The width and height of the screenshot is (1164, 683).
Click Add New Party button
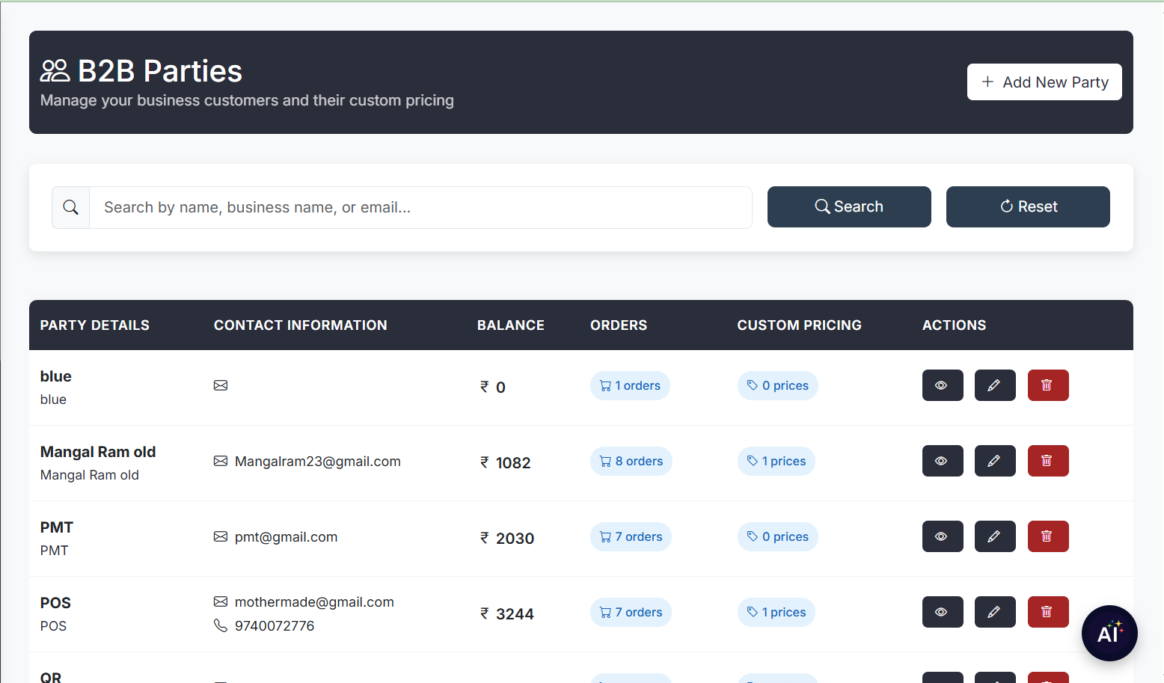point(1044,82)
